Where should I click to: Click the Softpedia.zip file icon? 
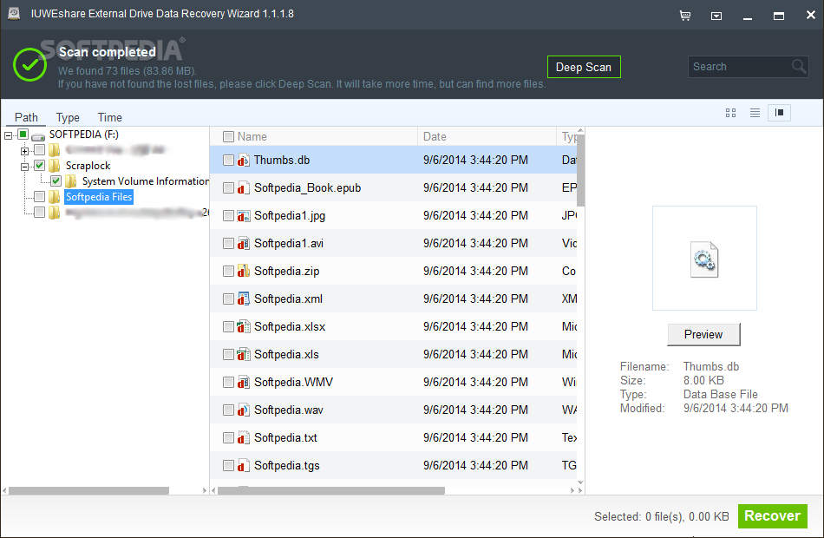[243, 271]
